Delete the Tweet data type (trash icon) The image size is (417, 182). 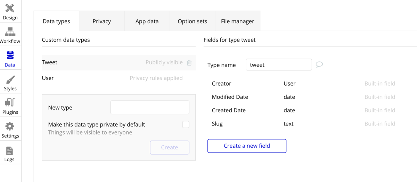tap(189, 63)
